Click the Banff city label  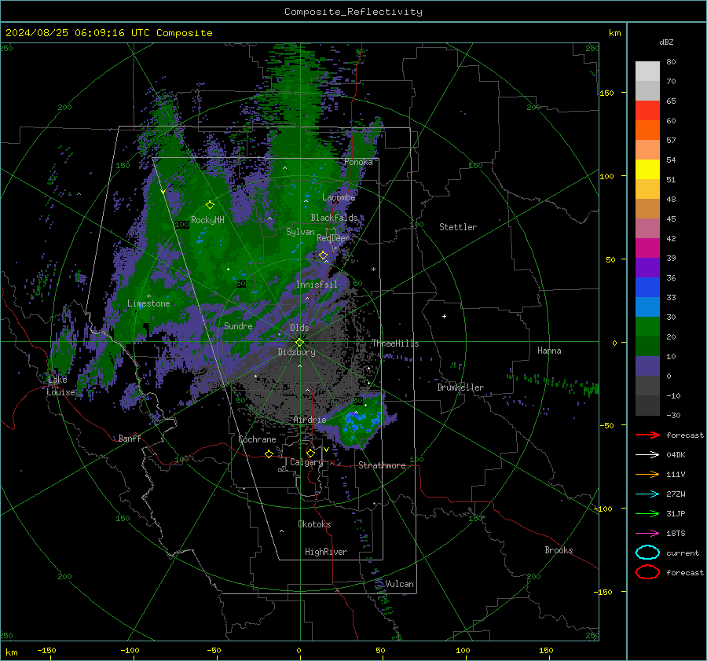pos(130,438)
